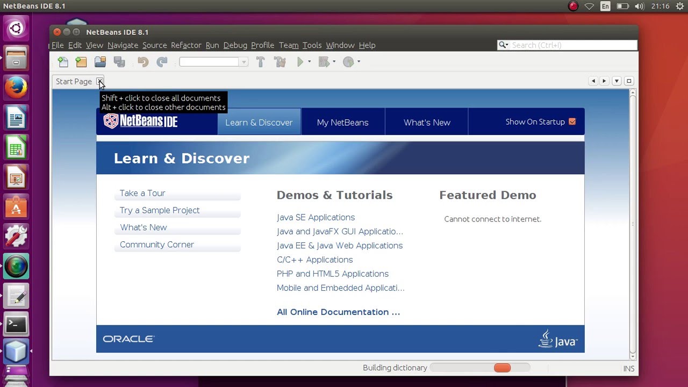Screen dimensions: 688x387
Task: Click the New File toolbar icon
Action: click(63, 62)
